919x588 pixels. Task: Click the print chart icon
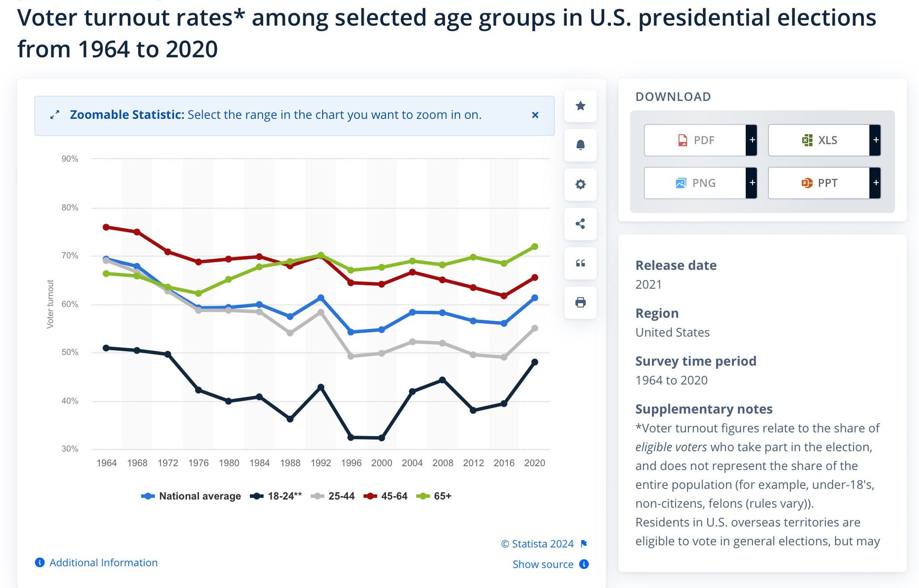click(x=580, y=302)
